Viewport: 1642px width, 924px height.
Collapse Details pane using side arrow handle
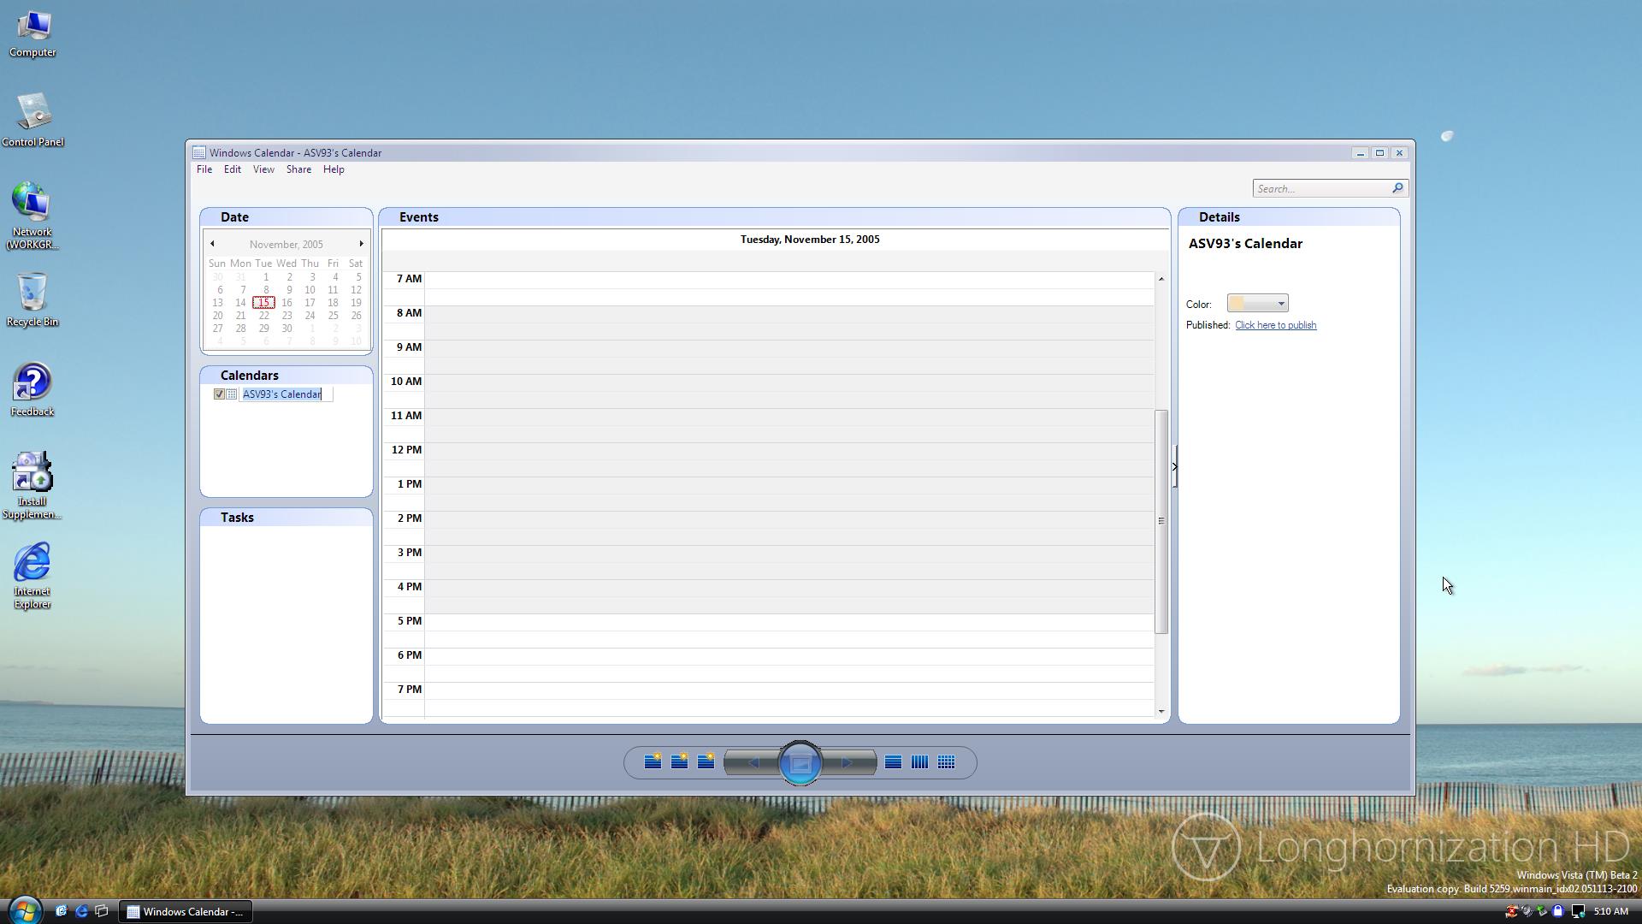[x=1174, y=467]
